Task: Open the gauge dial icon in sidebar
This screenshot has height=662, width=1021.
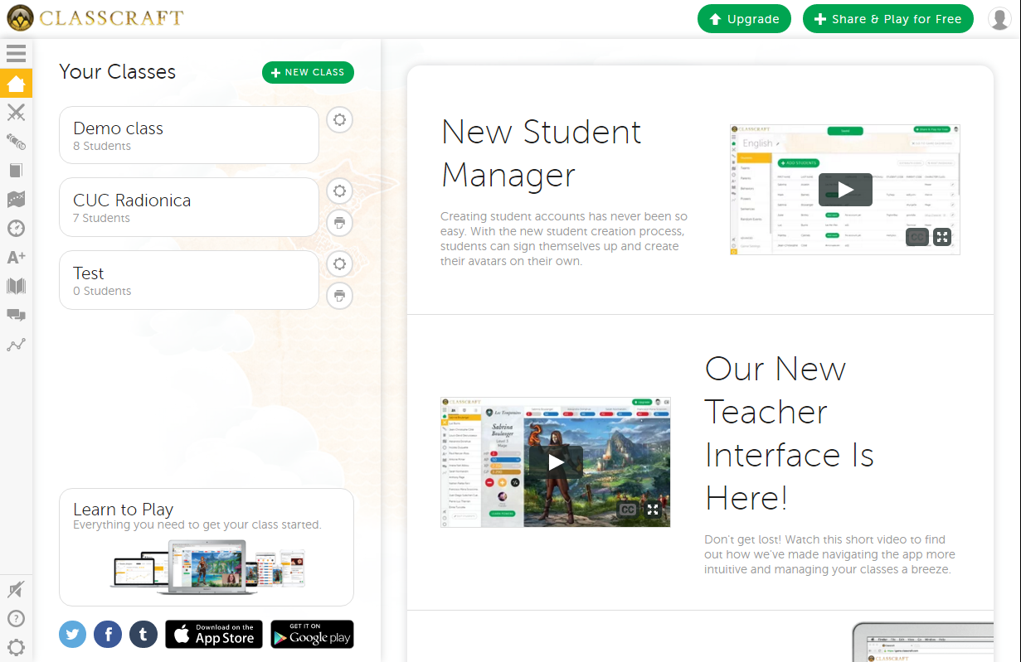Action: coord(16,228)
